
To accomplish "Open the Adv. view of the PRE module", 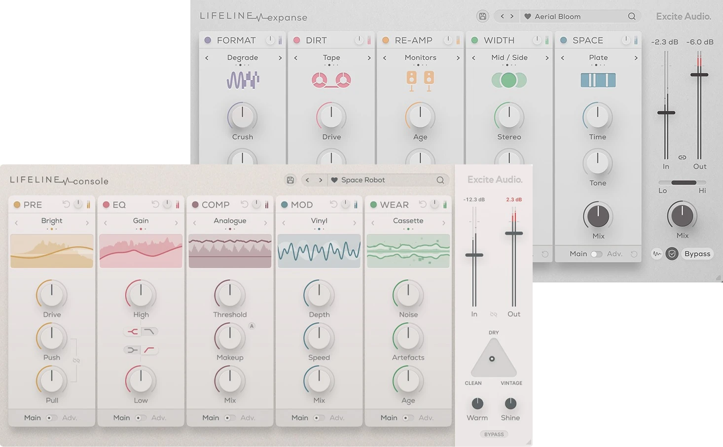I will click(x=70, y=417).
